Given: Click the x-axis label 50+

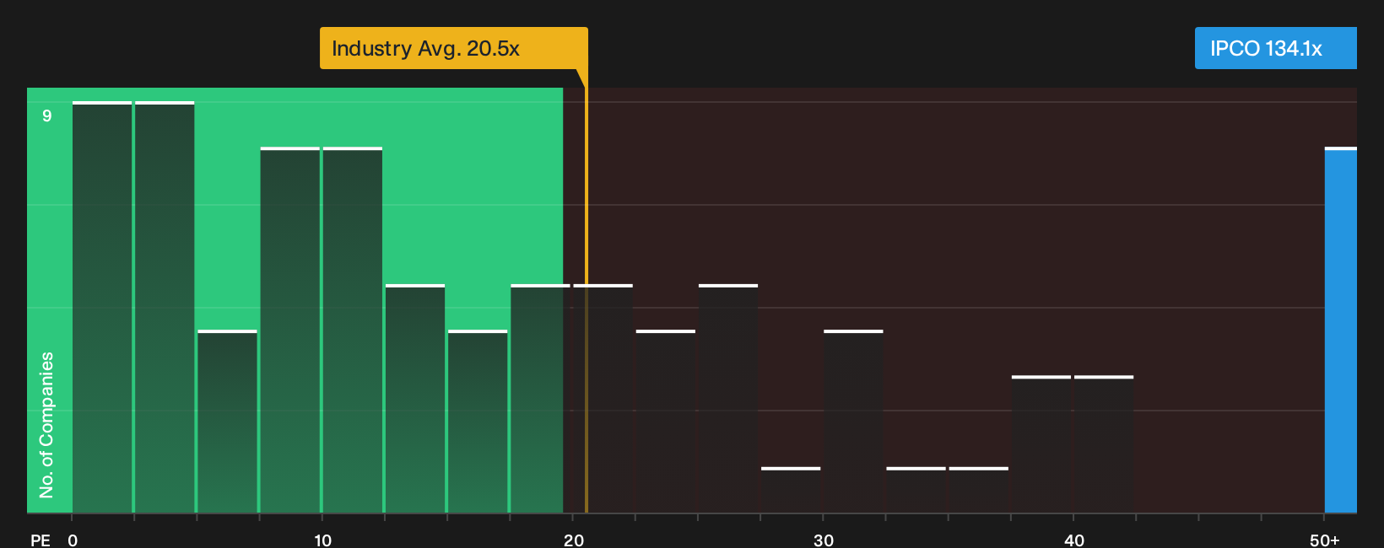Looking at the screenshot, I should click(1324, 540).
